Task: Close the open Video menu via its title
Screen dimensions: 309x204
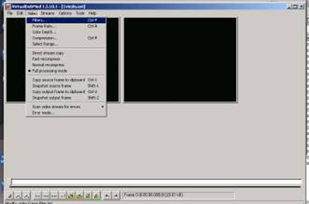Action: coord(32,13)
